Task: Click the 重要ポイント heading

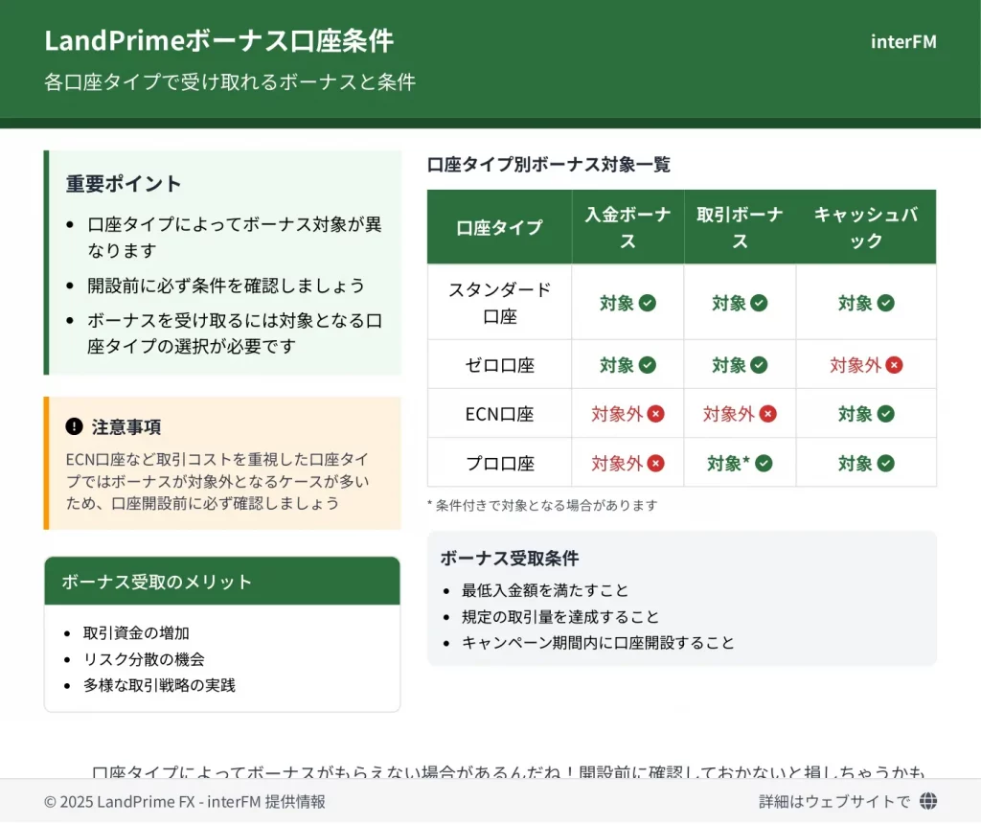Action: point(124,183)
